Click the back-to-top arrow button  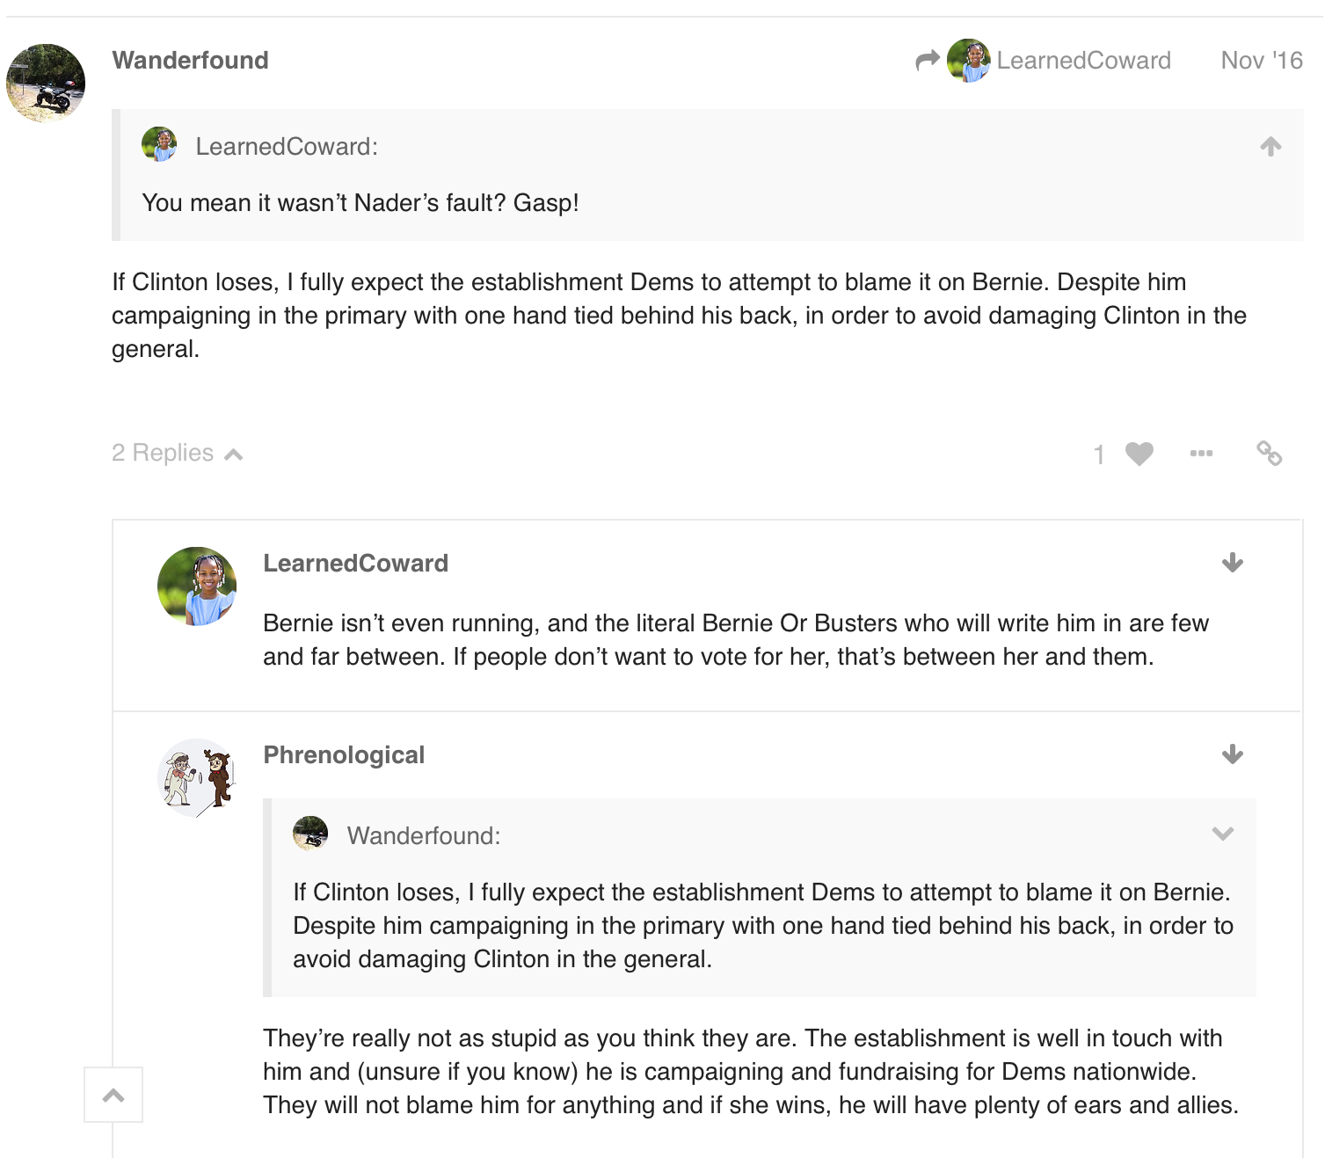(x=113, y=1095)
